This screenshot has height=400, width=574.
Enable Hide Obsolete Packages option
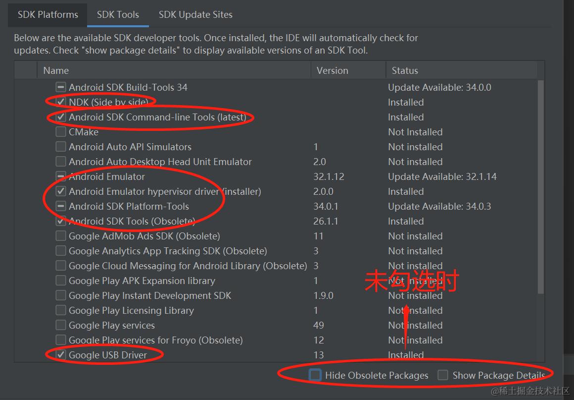pos(315,375)
